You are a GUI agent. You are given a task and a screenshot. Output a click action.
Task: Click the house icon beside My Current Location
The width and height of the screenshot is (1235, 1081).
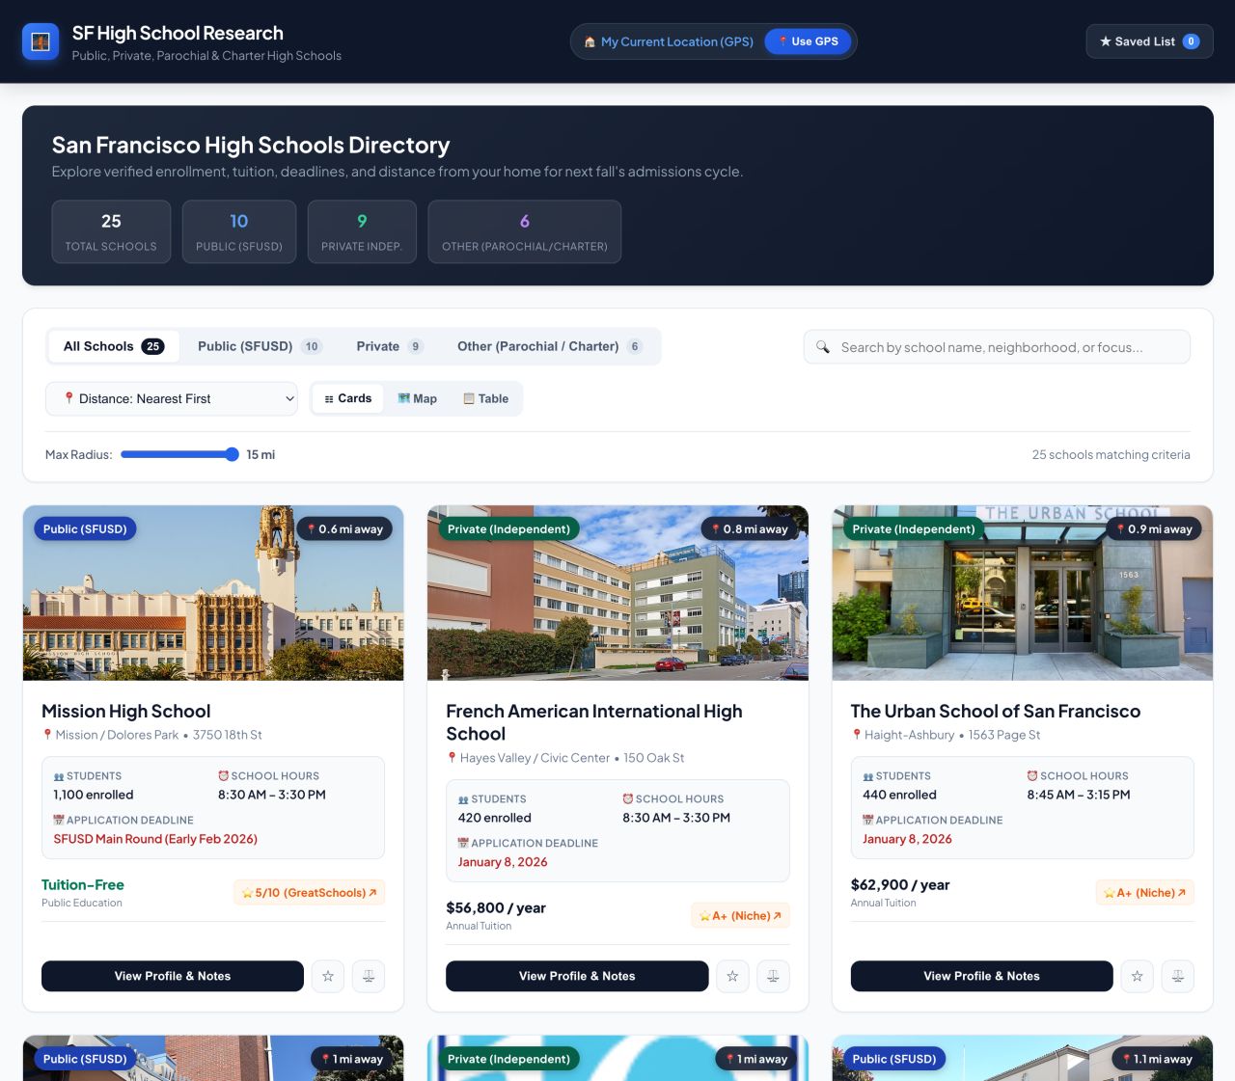[590, 42]
